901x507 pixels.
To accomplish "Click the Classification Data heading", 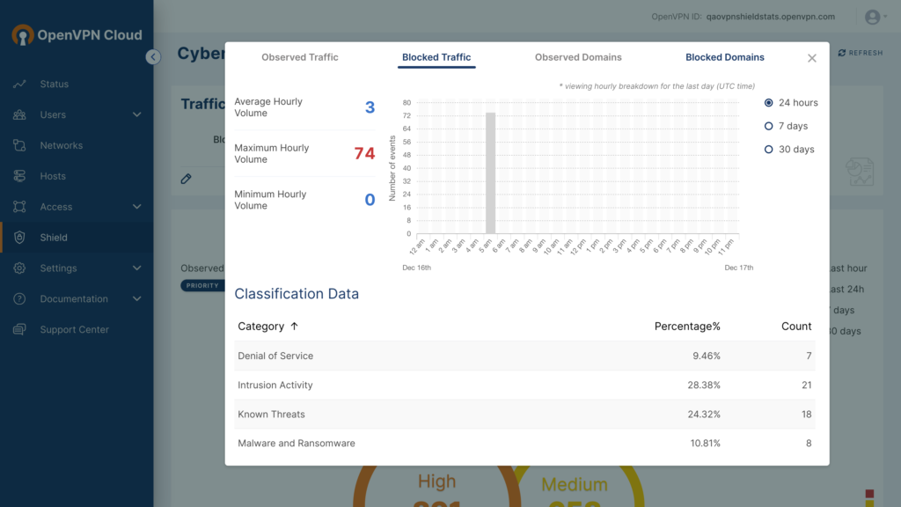I will click(297, 294).
